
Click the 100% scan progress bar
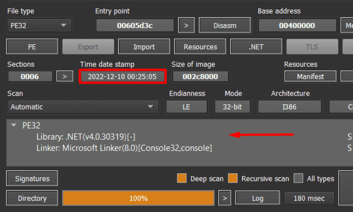coord(138,198)
